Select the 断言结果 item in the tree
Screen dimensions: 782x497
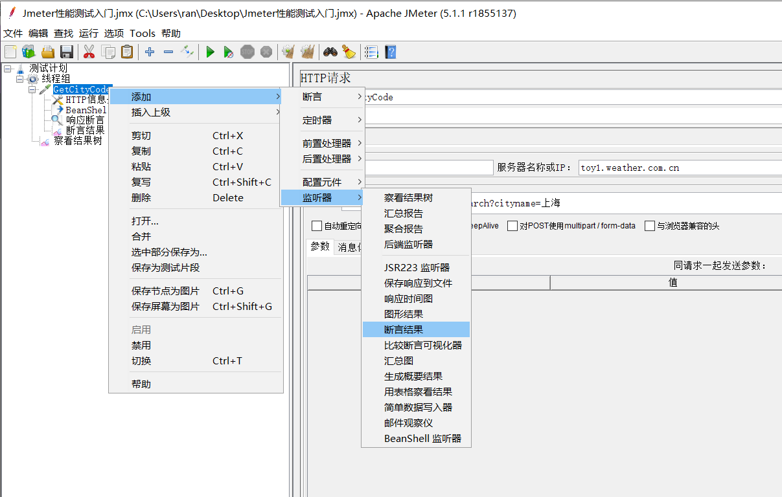point(85,130)
